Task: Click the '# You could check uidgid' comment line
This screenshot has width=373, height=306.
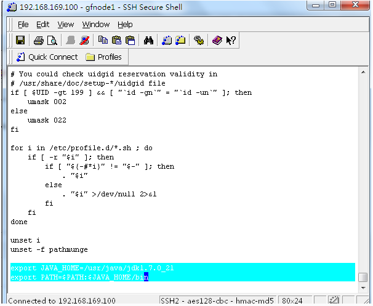Action: [x=114, y=74]
